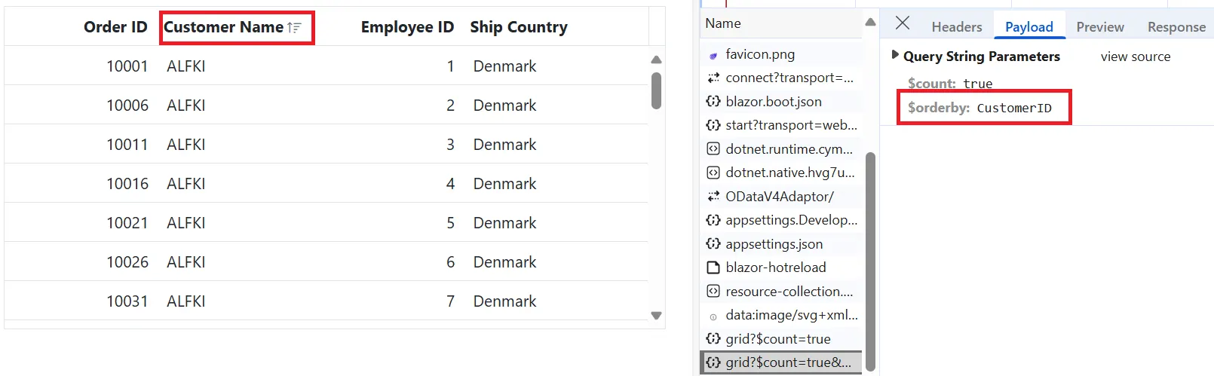
Task: Switch to the Preview tab
Action: pyautogui.click(x=1100, y=27)
